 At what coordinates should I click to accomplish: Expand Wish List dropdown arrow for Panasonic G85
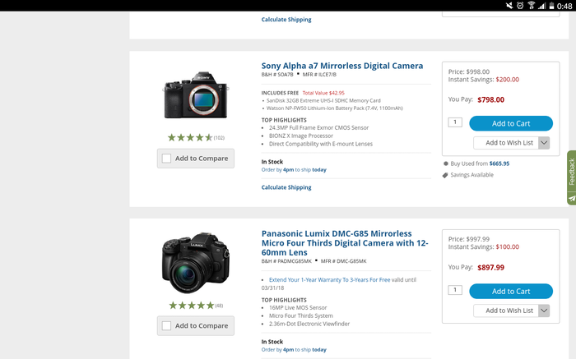(545, 311)
